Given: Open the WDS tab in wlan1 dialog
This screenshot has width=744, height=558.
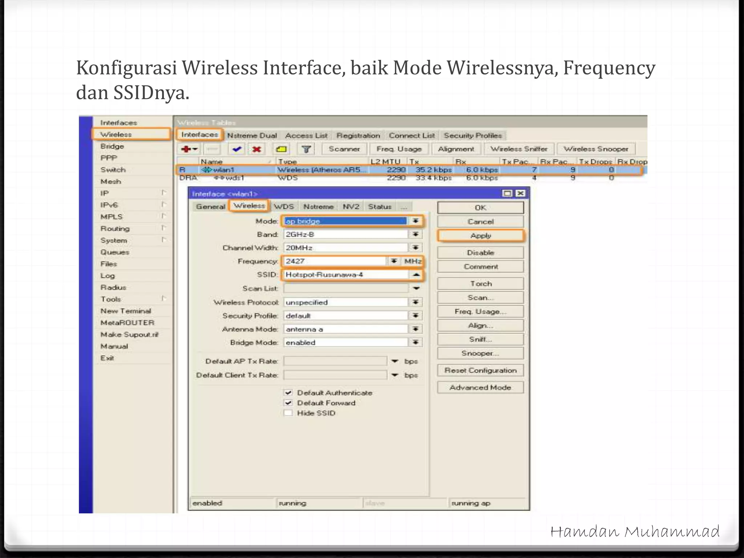Looking at the screenshot, I should 284,206.
